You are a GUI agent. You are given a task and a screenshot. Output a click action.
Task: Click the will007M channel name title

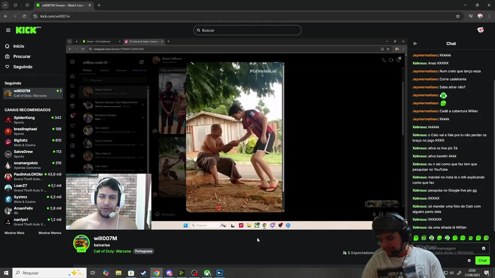coord(105,238)
